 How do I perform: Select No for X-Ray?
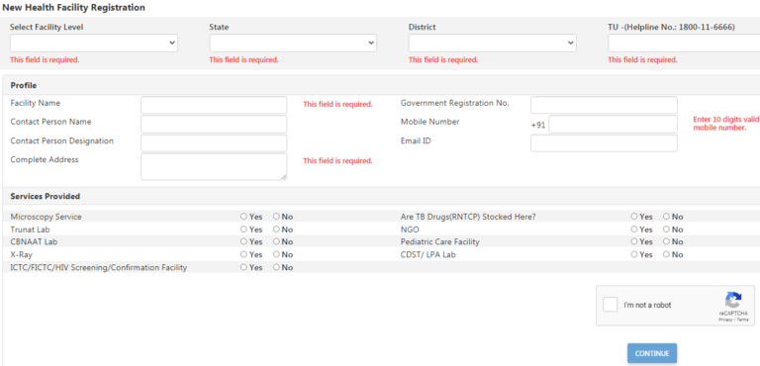[x=276, y=254]
